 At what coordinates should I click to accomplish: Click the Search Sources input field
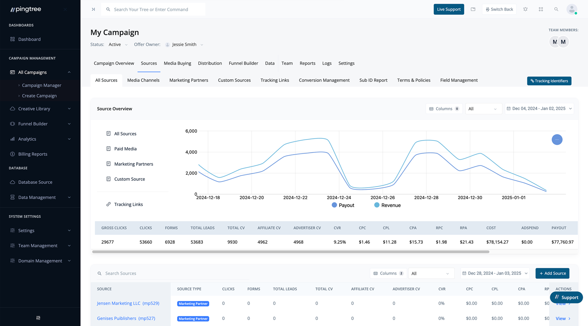[175, 273]
